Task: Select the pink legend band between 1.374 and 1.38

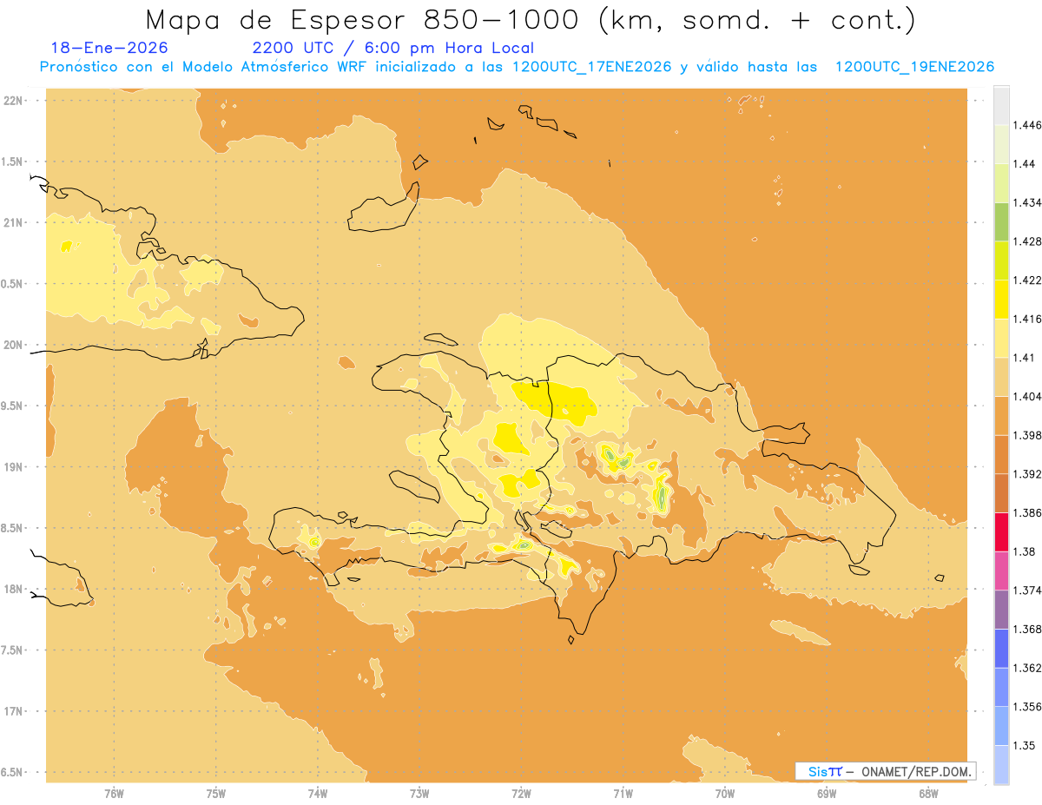Action: (1001, 571)
